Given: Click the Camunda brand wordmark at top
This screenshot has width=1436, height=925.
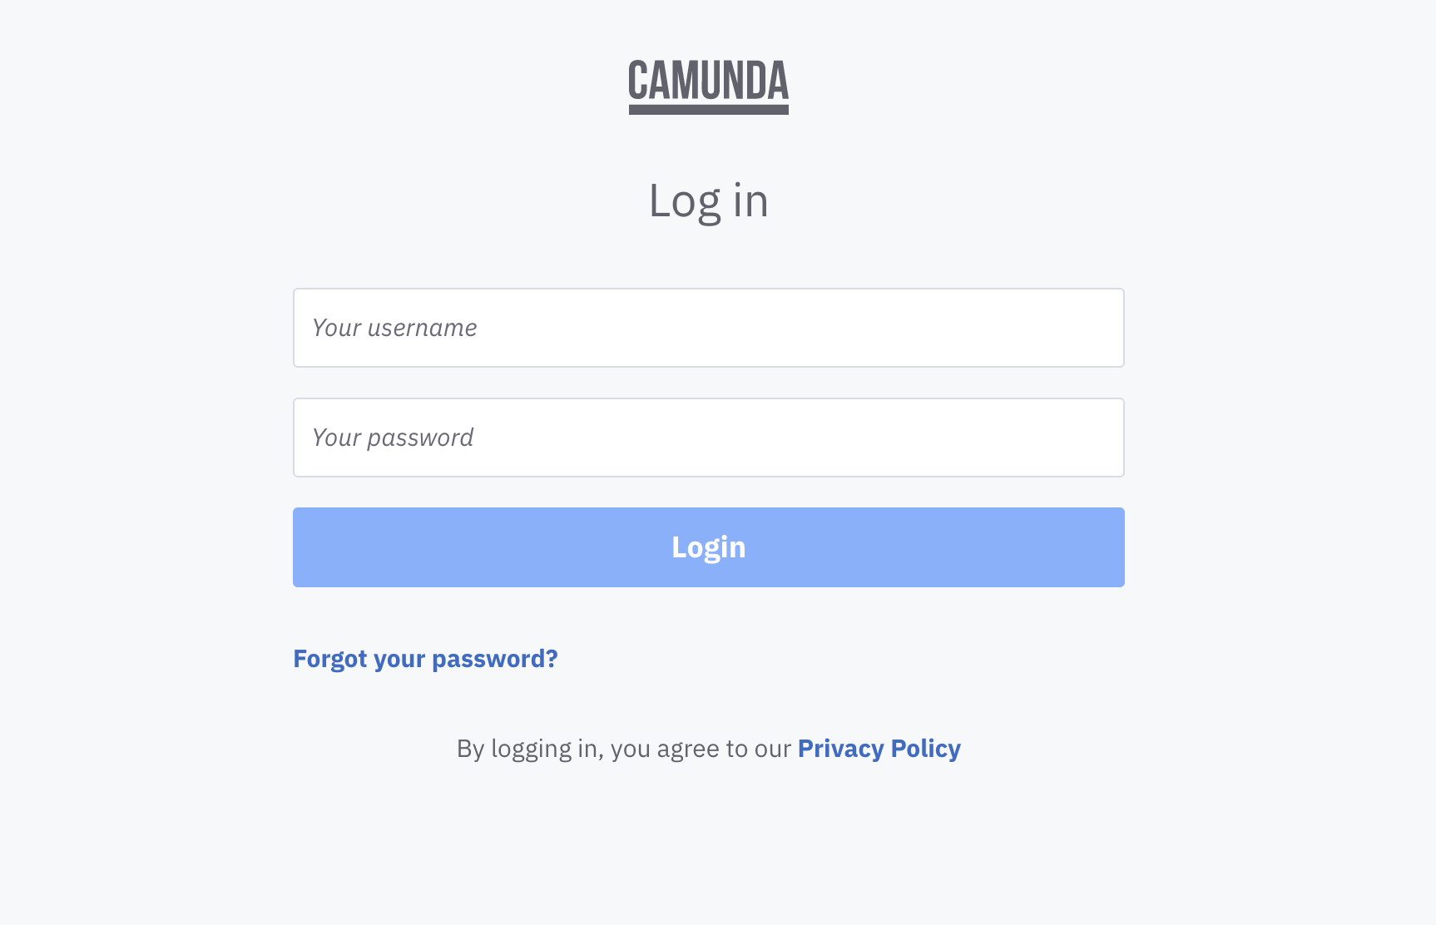Looking at the screenshot, I should tap(708, 81).
